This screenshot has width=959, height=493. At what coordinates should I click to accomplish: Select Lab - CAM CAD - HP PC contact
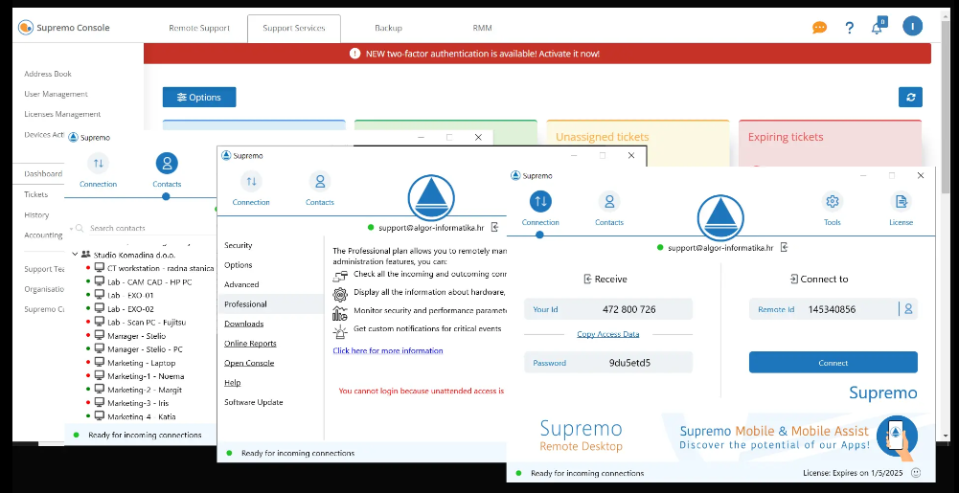[149, 282]
